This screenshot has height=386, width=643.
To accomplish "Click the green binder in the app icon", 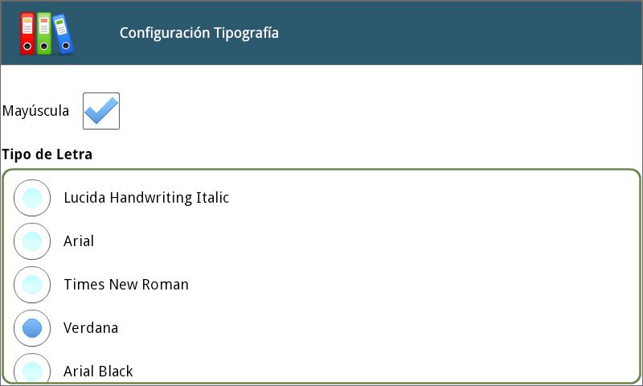I will 44,33.
